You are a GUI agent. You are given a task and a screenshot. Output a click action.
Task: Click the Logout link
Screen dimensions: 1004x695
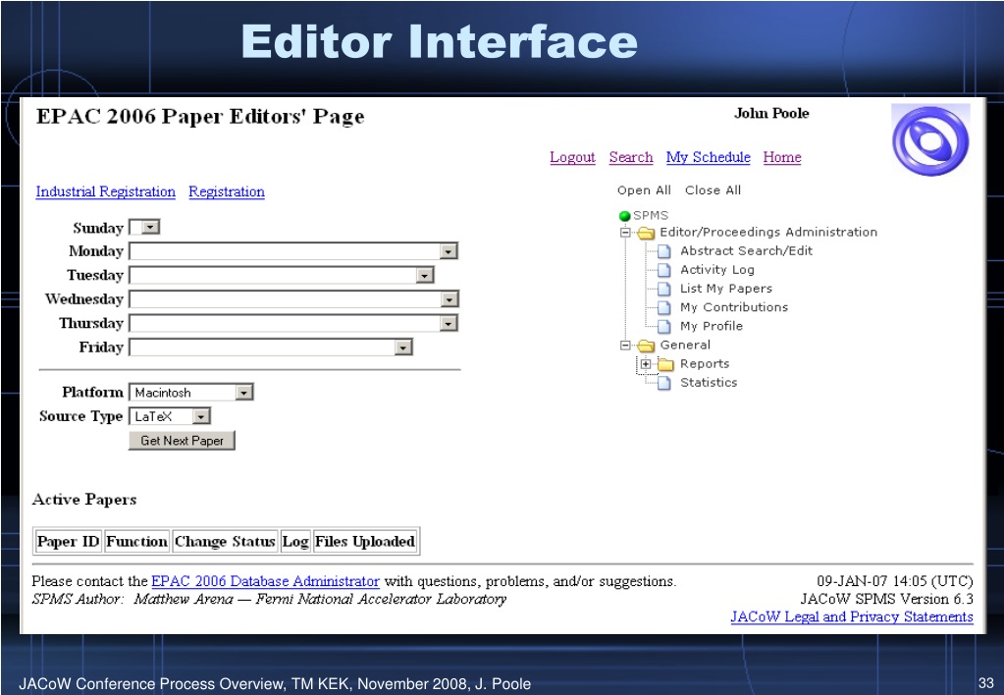572,158
